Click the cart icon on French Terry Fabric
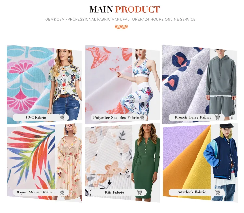The width and height of the screenshot is (244, 213). click(217, 117)
